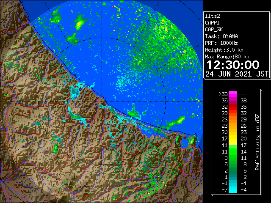Pick the bright green 11–14 dBZ legend band
The width and height of the screenshot is (271, 203).
(x=233, y=151)
